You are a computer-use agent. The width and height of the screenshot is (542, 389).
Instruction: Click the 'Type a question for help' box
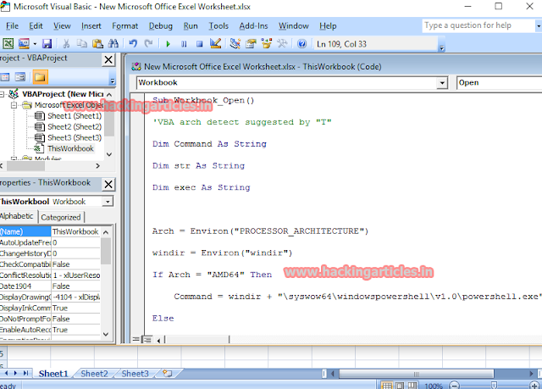pos(478,25)
